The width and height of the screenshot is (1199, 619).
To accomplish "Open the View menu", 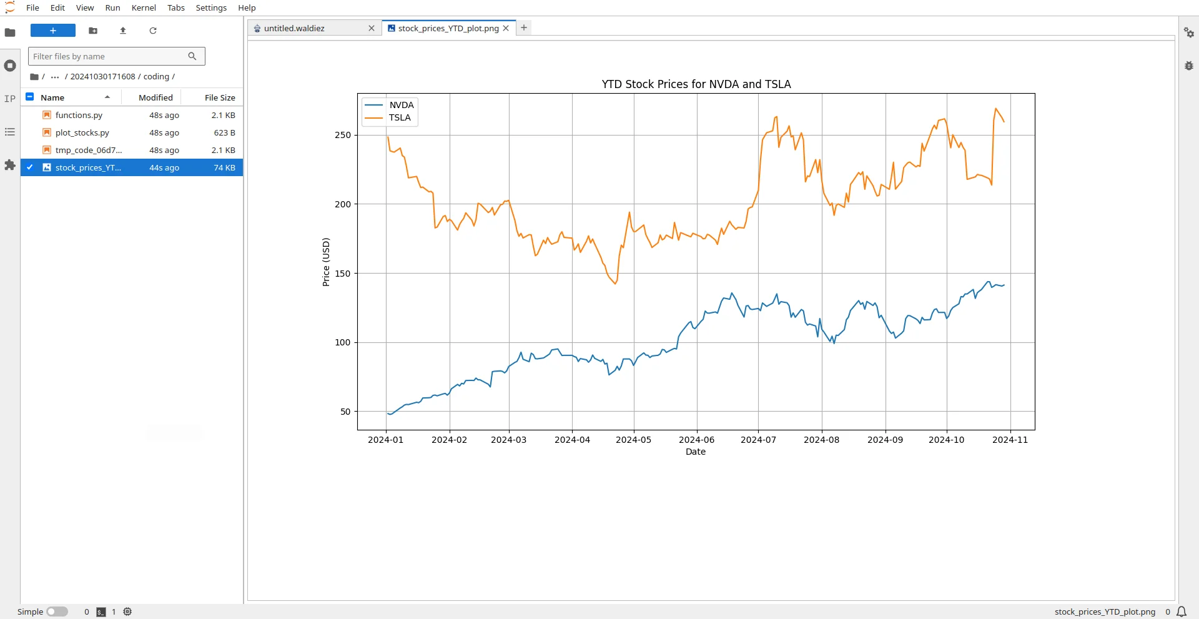I will pyautogui.click(x=85, y=7).
